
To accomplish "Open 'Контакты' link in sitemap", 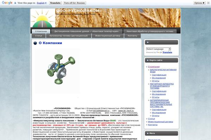I will 153,125.
